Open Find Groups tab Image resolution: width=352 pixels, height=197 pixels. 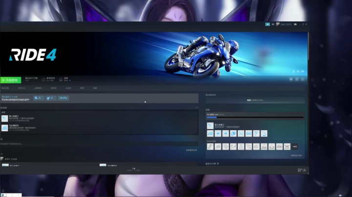(54, 88)
